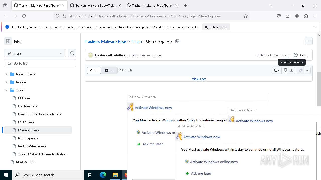Open trasherwithadollarsign user profile link
Viewport: 321px width, 180px height.
(x=113, y=55)
